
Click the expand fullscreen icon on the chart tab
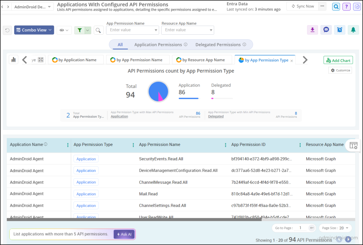tap(41, 60)
